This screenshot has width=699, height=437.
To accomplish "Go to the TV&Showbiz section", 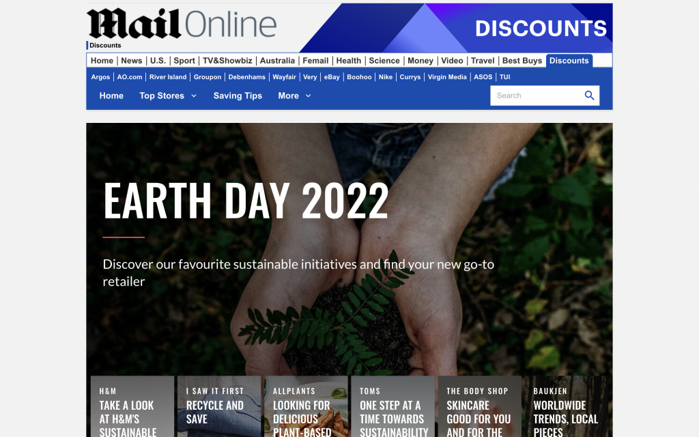I will pyautogui.click(x=227, y=61).
